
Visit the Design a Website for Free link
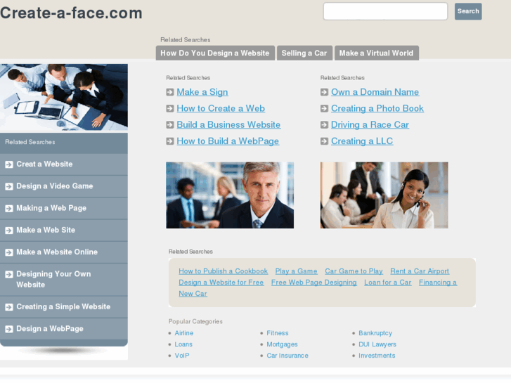click(x=221, y=283)
